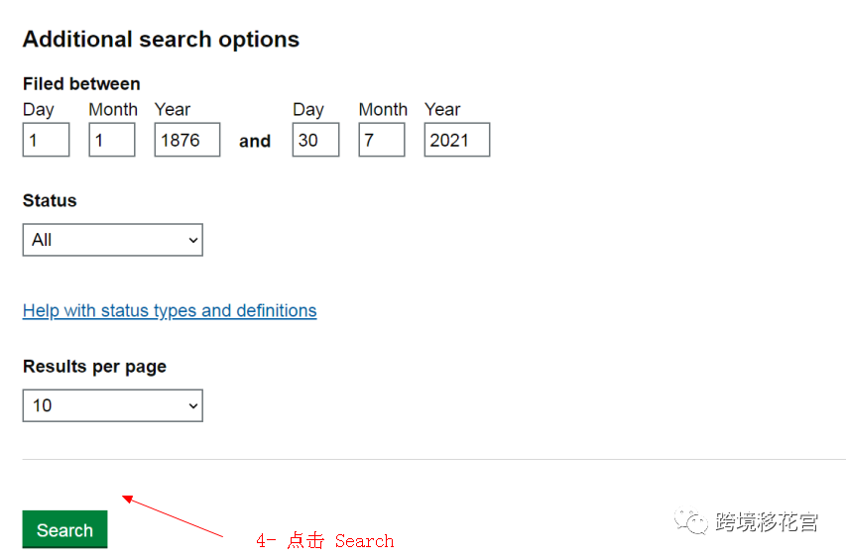Viewport: 846px width, 559px height.
Task: Click the Results per page label
Action: pos(94,366)
